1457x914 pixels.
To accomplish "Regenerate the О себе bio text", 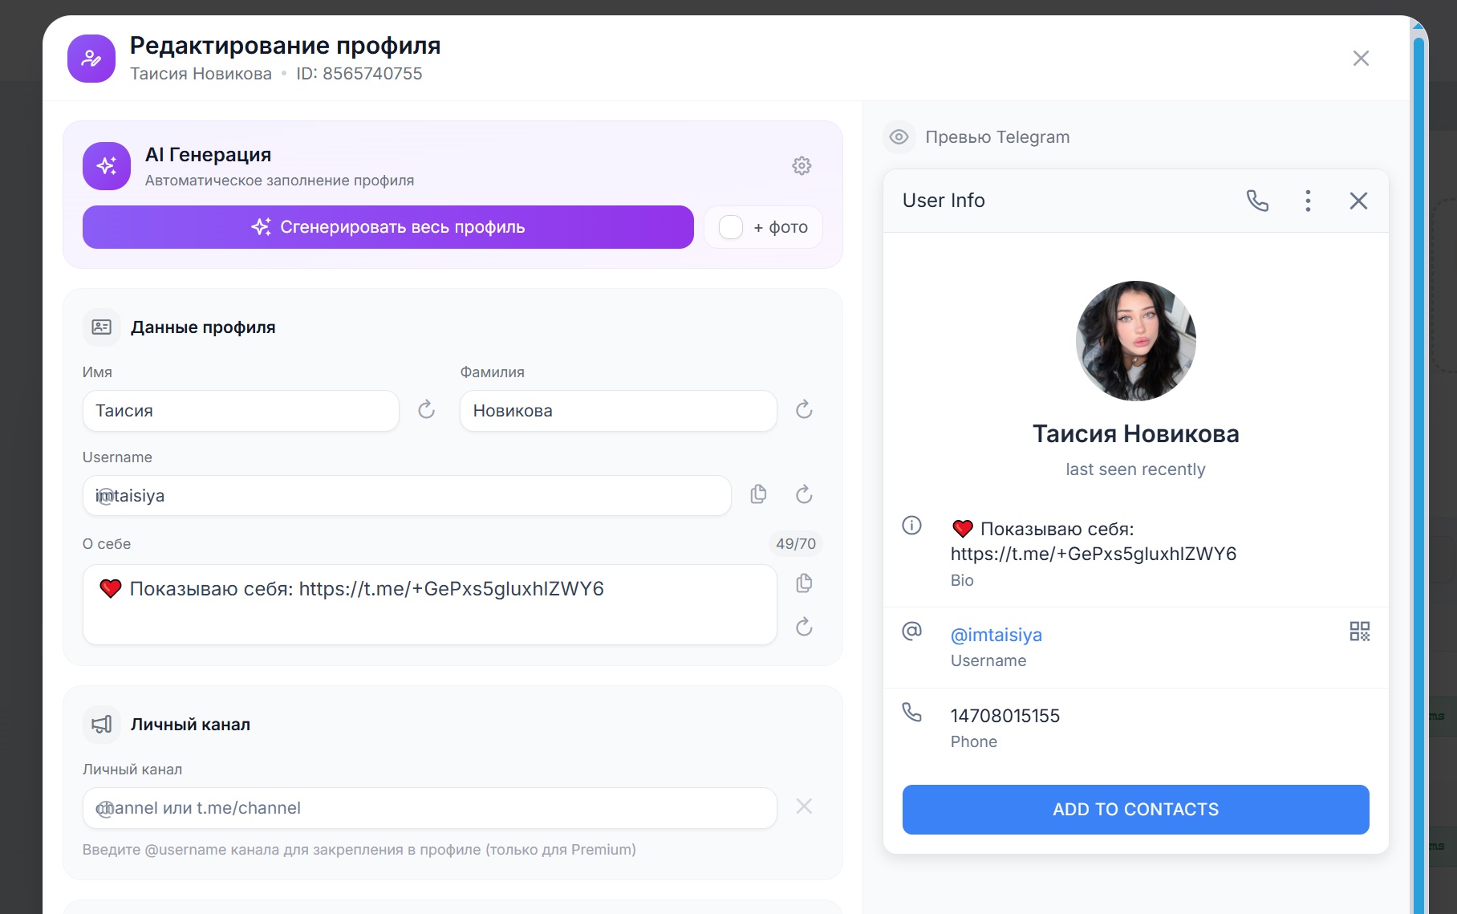I will (804, 627).
